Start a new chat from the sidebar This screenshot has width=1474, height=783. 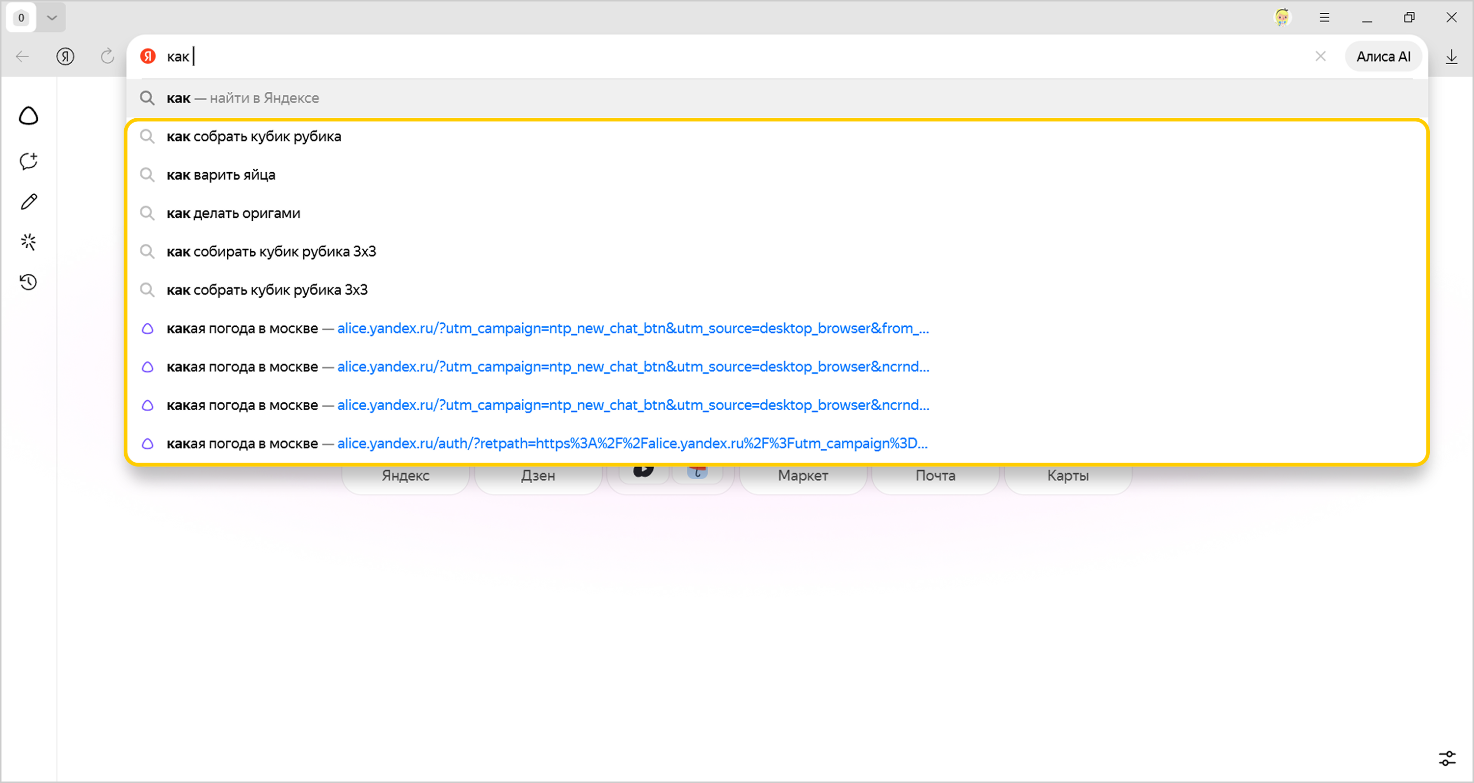coord(28,161)
